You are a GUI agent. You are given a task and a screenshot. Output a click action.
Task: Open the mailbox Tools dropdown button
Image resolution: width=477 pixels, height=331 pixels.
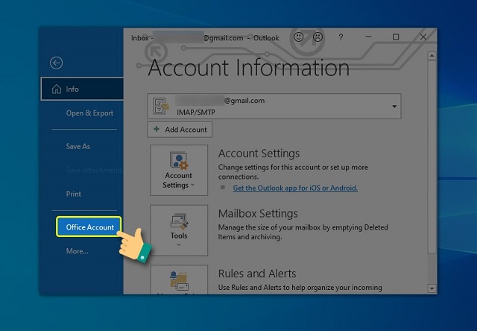(179, 230)
